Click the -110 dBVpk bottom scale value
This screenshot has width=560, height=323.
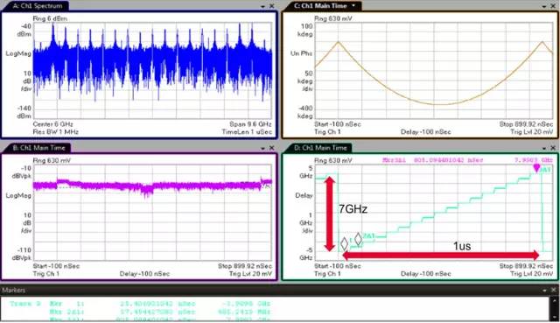pos(23,254)
